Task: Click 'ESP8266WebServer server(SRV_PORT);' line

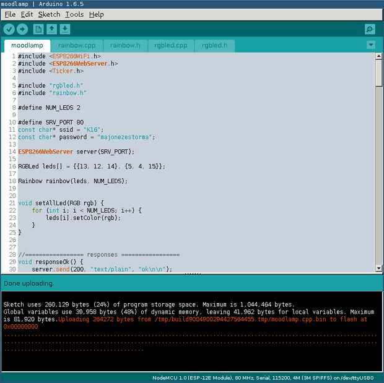Action: click(76, 152)
